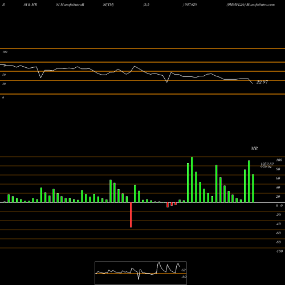Click the MR axis label -40
This screenshot has height=285, width=285.
point(278,224)
